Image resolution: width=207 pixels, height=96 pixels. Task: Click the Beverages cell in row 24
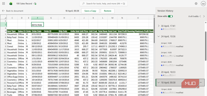[x=12, y=92]
